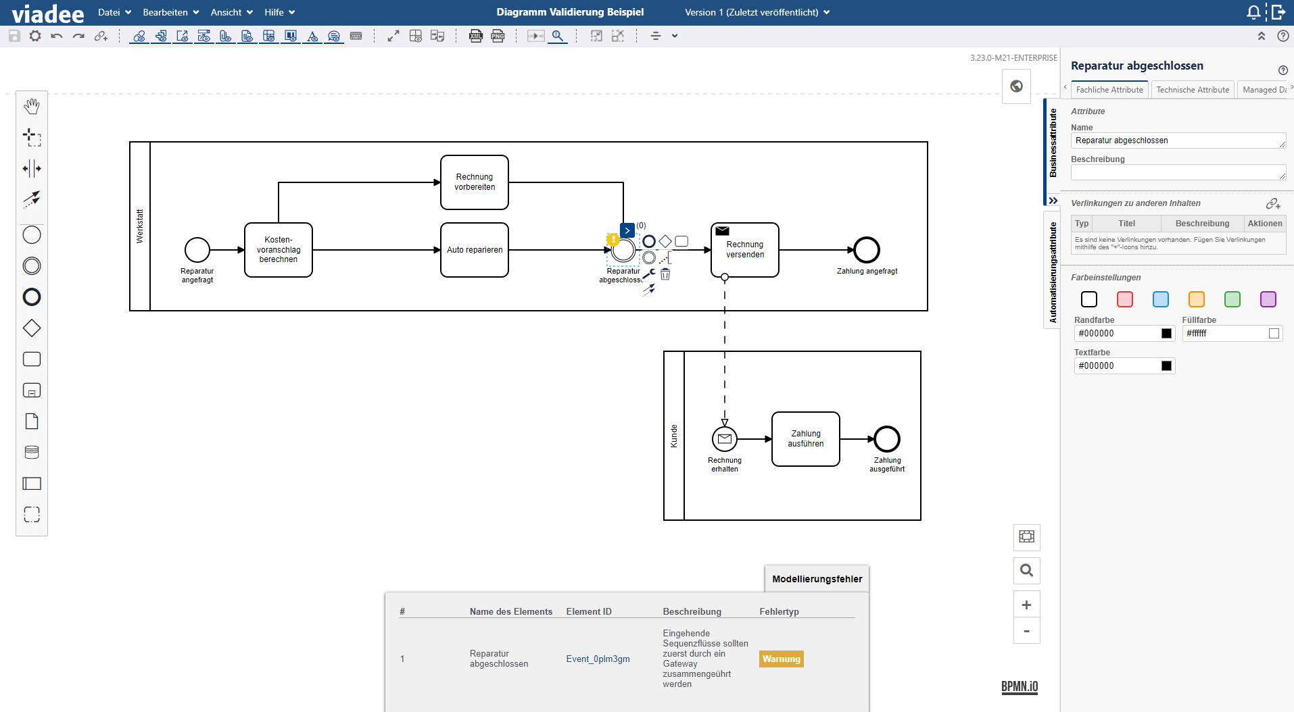Select the global connect tool
The height and width of the screenshot is (712, 1294).
click(x=32, y=199)
